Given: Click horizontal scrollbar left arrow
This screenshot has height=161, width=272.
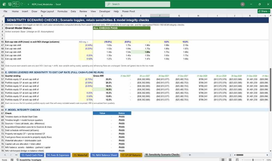Looking at the screenshot, I should pyautogui.click(x=234, y=155).
